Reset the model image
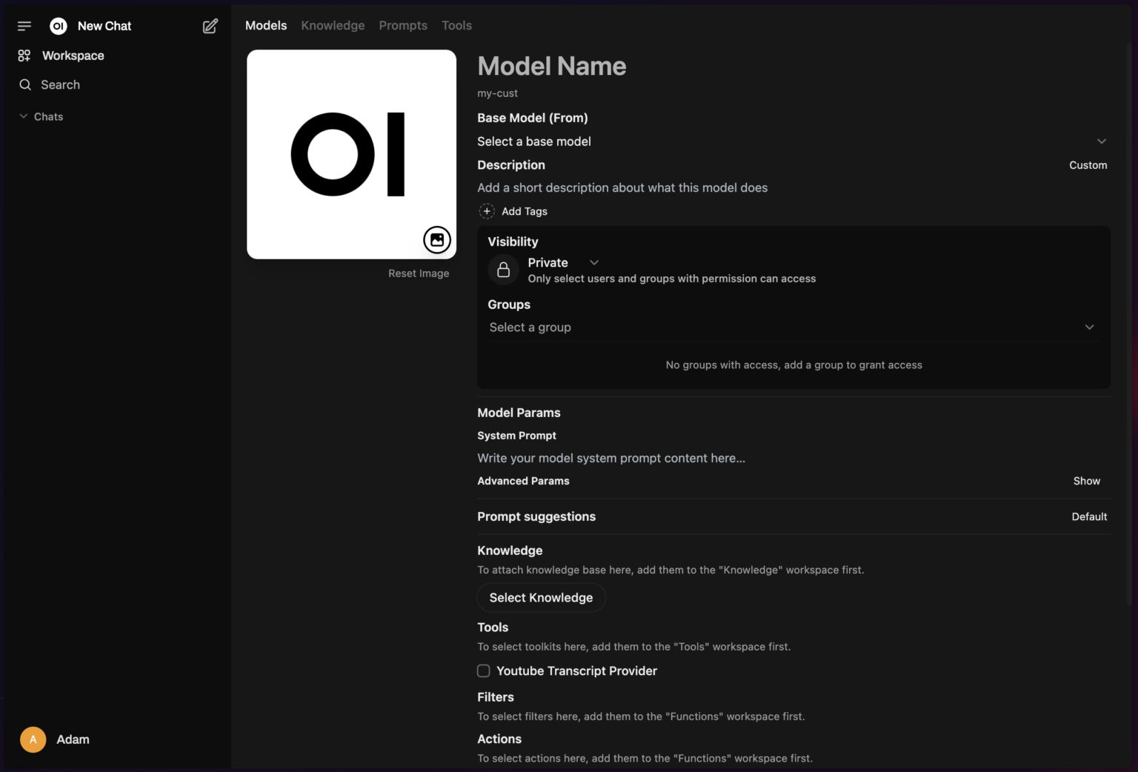This screenshot has width=1138, height=772. pyautogui.click(x=419, y=273)
